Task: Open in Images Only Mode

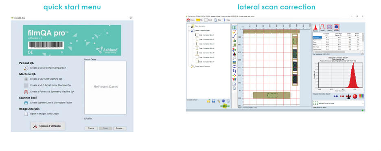Action: coord(44,114)
